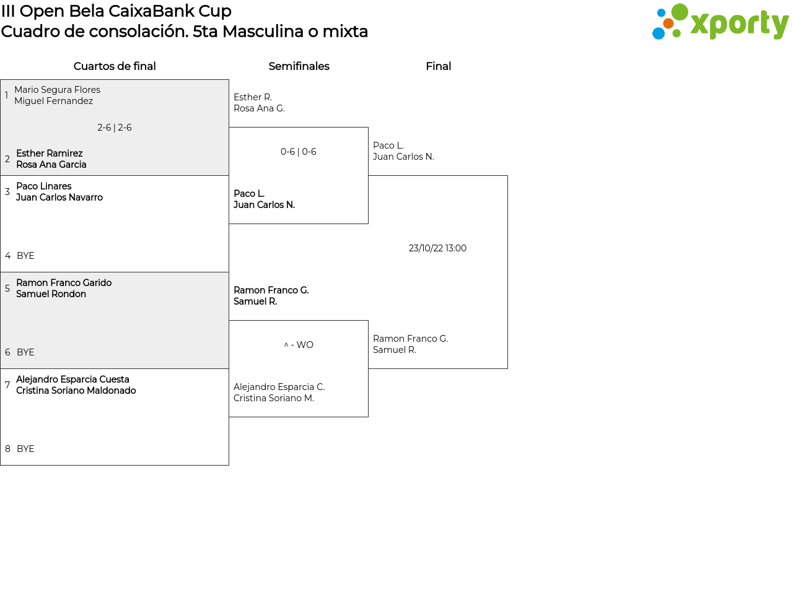Click the WO semifinal result
The width and height of the screenshot is (793, 608).
pos(299,345)
